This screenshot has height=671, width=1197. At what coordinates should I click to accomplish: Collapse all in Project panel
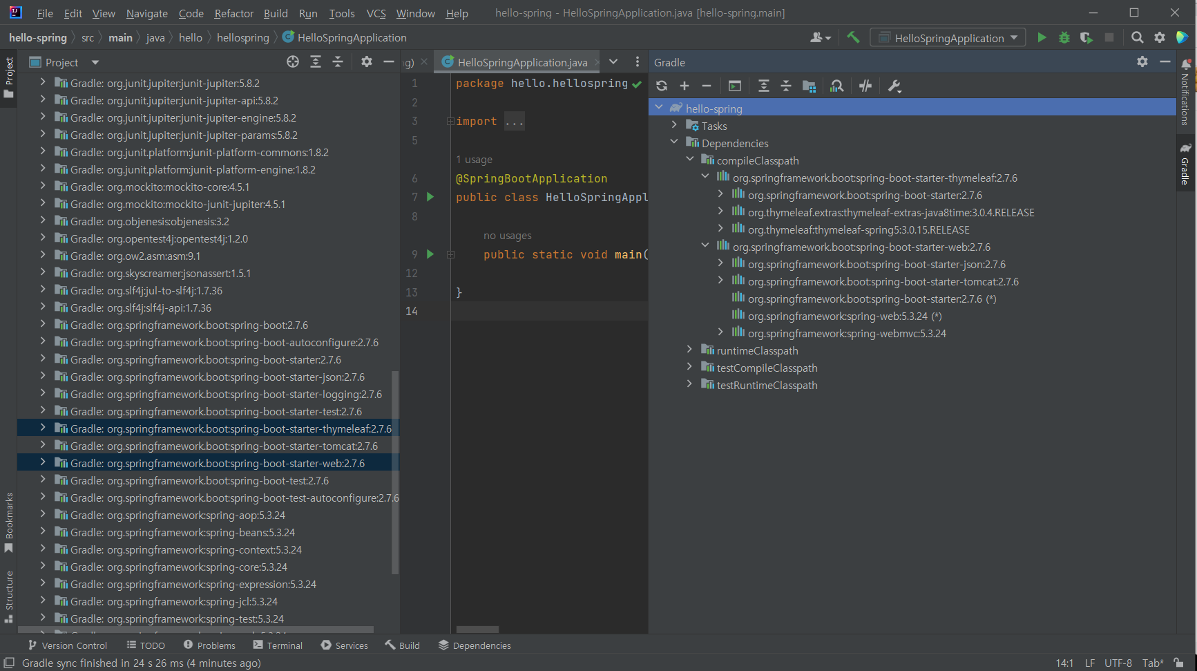tap(338, 62)
